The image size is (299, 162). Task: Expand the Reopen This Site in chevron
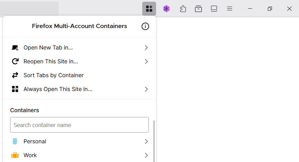click(146, 62)
